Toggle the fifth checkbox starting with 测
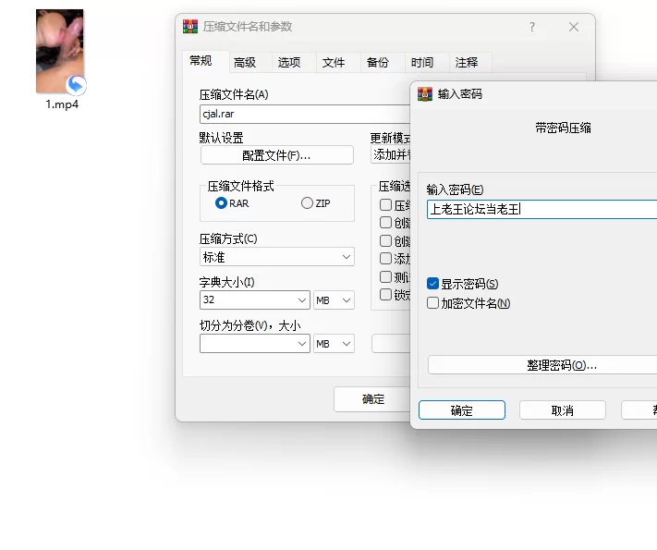The height and width of the screenshot is (550, 657). [385, 276]
